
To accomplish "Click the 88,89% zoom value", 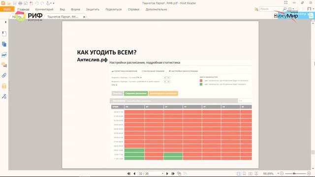I will pos(268,174).
